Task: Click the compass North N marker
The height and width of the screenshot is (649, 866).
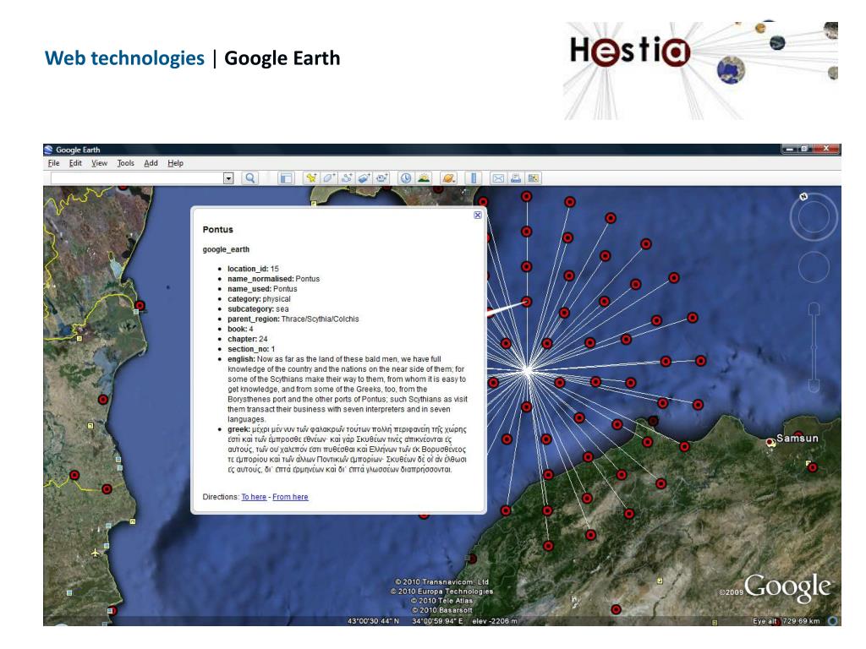Action: pyautogui.click(x=803, y=196)
